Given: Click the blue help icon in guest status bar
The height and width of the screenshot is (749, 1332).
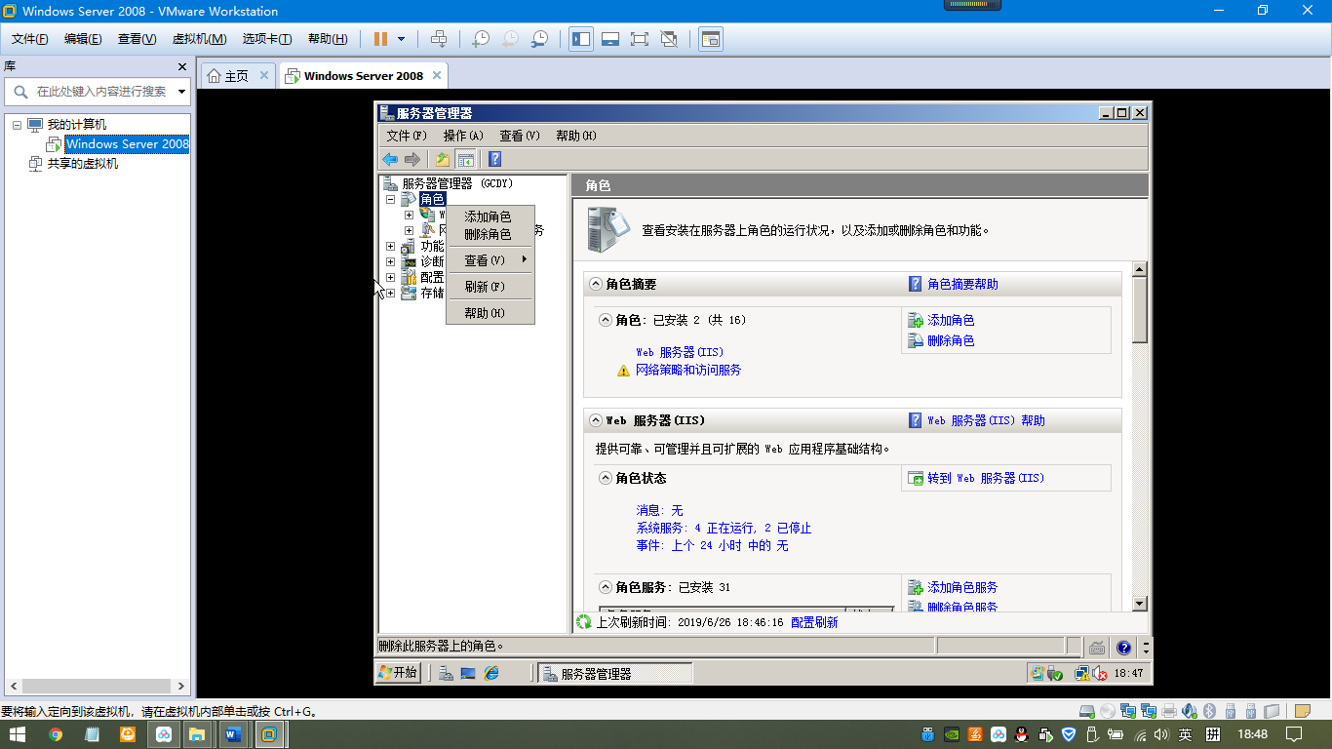Looking at the screenshot, I should tap(1123, 647).
